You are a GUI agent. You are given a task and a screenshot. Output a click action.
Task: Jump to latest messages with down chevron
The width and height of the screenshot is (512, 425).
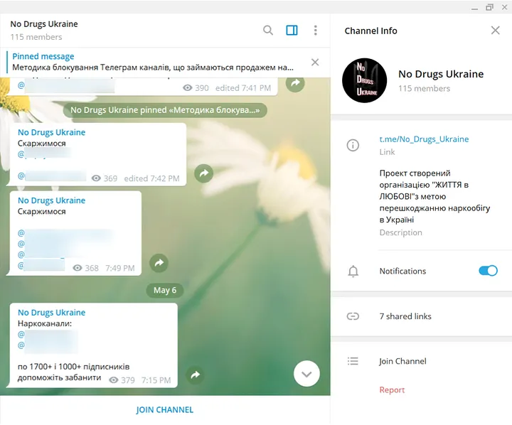pyautogui.click(x=306, y=374)
